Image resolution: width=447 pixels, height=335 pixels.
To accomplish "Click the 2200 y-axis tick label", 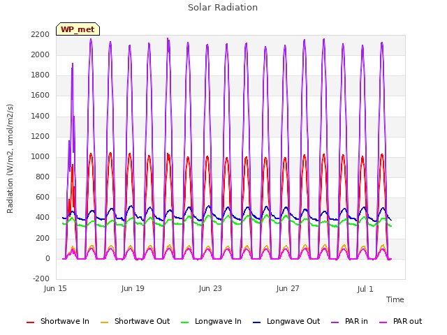I will 41,34.
